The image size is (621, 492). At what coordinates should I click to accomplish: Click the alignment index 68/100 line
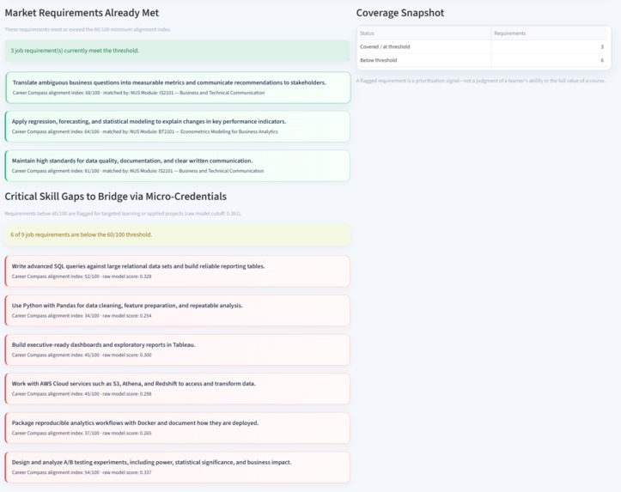(138, 93)
